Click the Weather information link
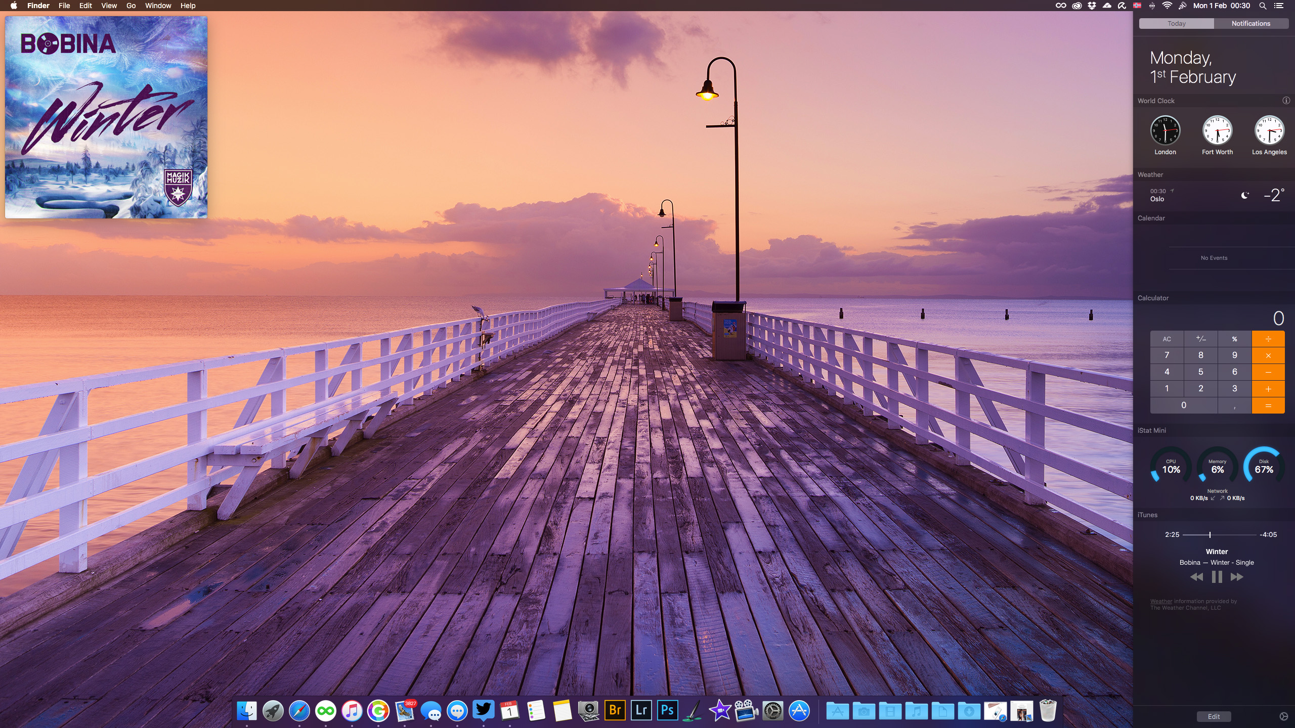The height and width of the screenshot is (728, 1295). click(1161, 601)
